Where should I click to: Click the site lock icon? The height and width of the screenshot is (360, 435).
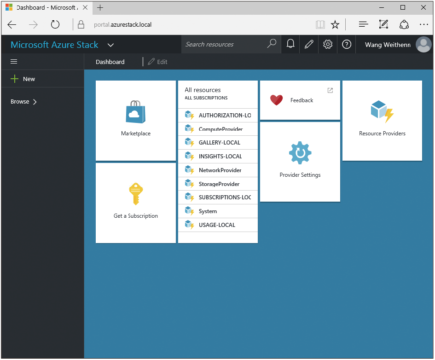[x=81, y=24]
